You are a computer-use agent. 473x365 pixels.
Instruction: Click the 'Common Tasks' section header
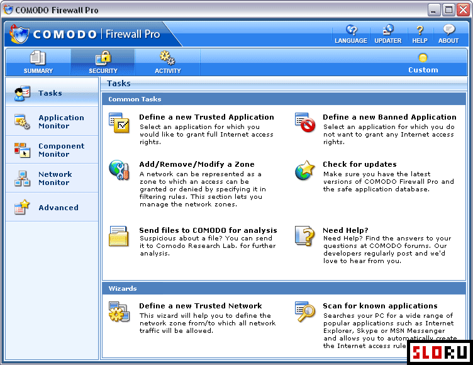pyautogui.click(x=284, y=99)
